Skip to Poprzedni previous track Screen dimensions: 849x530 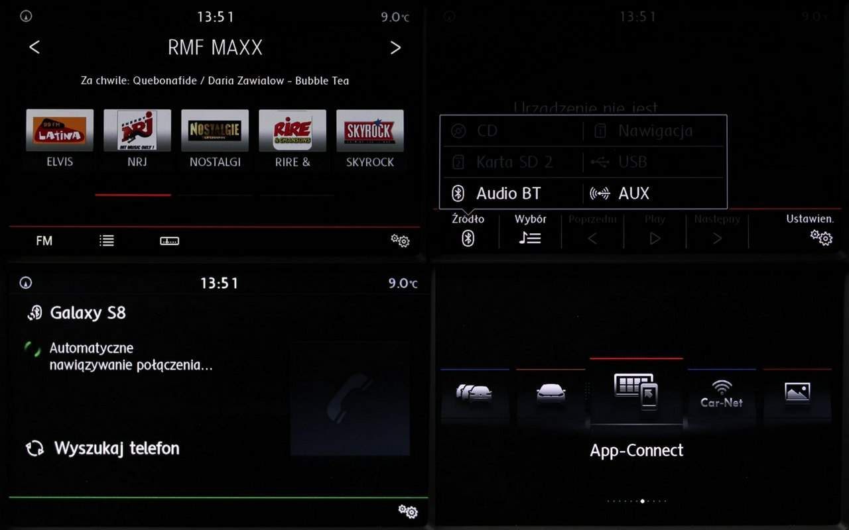[x=592, y=230]
